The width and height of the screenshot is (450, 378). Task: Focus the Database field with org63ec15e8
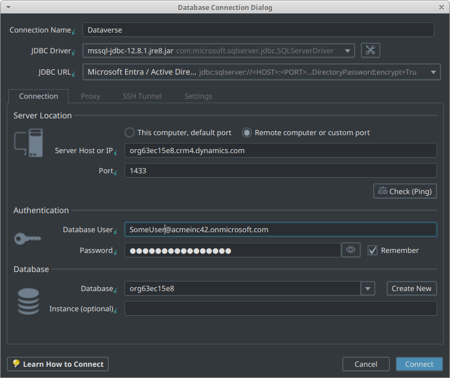pyautogui.click(x=242, y=288)
